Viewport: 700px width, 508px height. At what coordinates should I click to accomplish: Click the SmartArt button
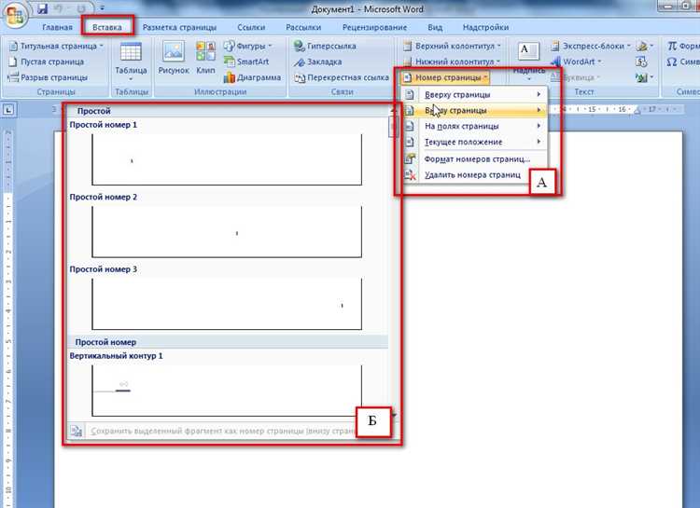pyautogui.click(x=246, y=62)
